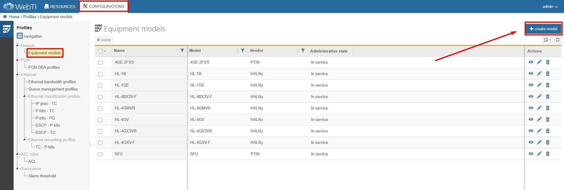Screen dimensions: 564x190
Task: Open the admin user dropdown
Action: click(550, 7)
